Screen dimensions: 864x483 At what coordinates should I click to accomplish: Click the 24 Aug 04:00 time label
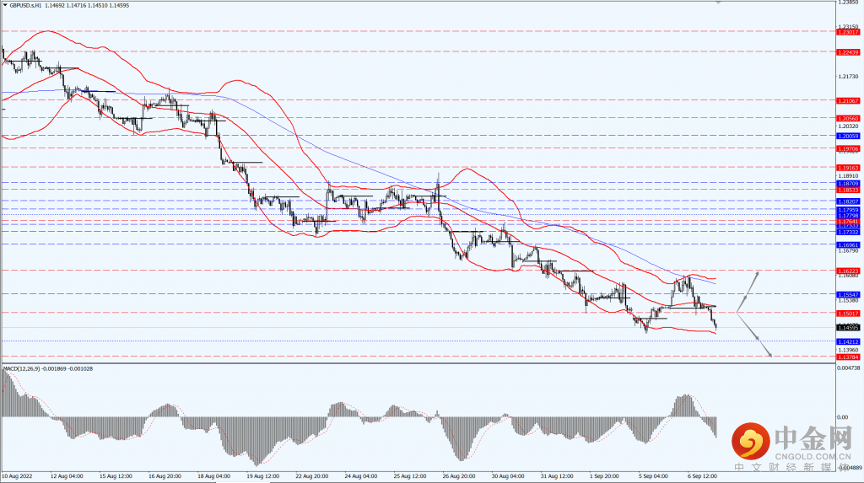tap(361, 476)
